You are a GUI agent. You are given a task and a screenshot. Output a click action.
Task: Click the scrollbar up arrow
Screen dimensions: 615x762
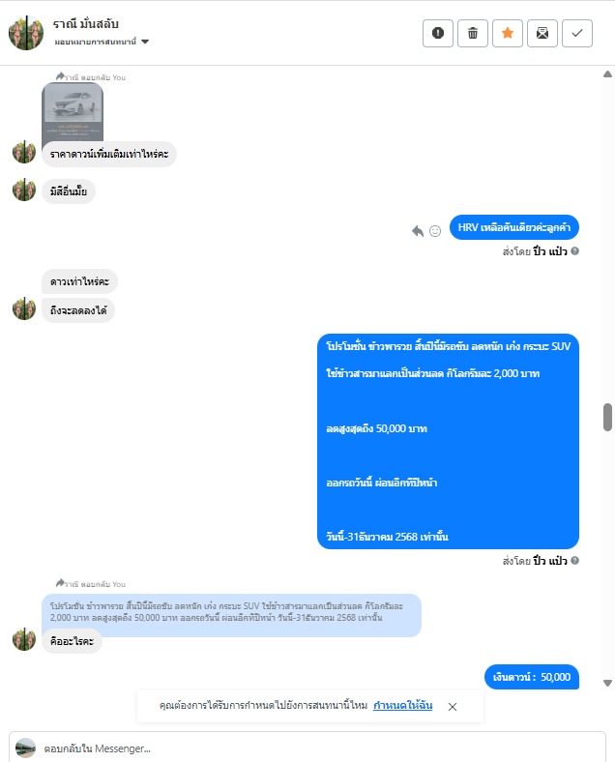[607, 74]
